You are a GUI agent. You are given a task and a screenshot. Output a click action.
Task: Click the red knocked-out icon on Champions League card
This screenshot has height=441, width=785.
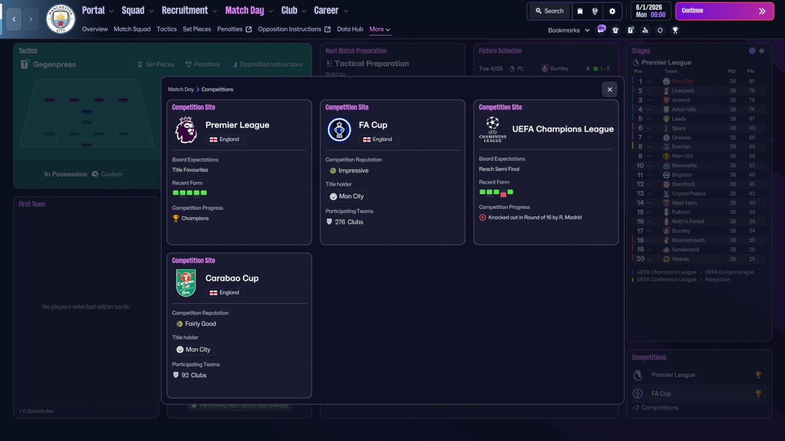[483, 217]
